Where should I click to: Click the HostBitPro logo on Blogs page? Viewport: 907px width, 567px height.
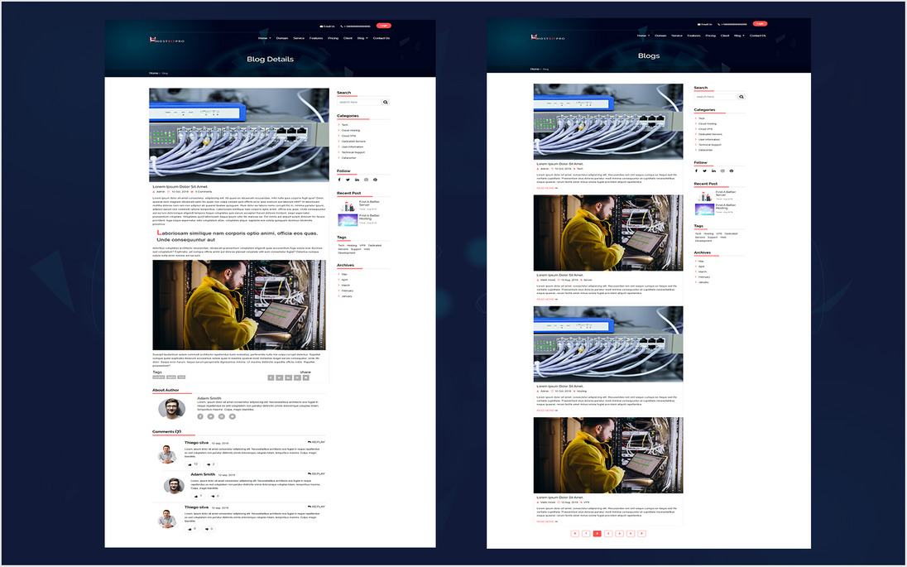click(547, 37)
